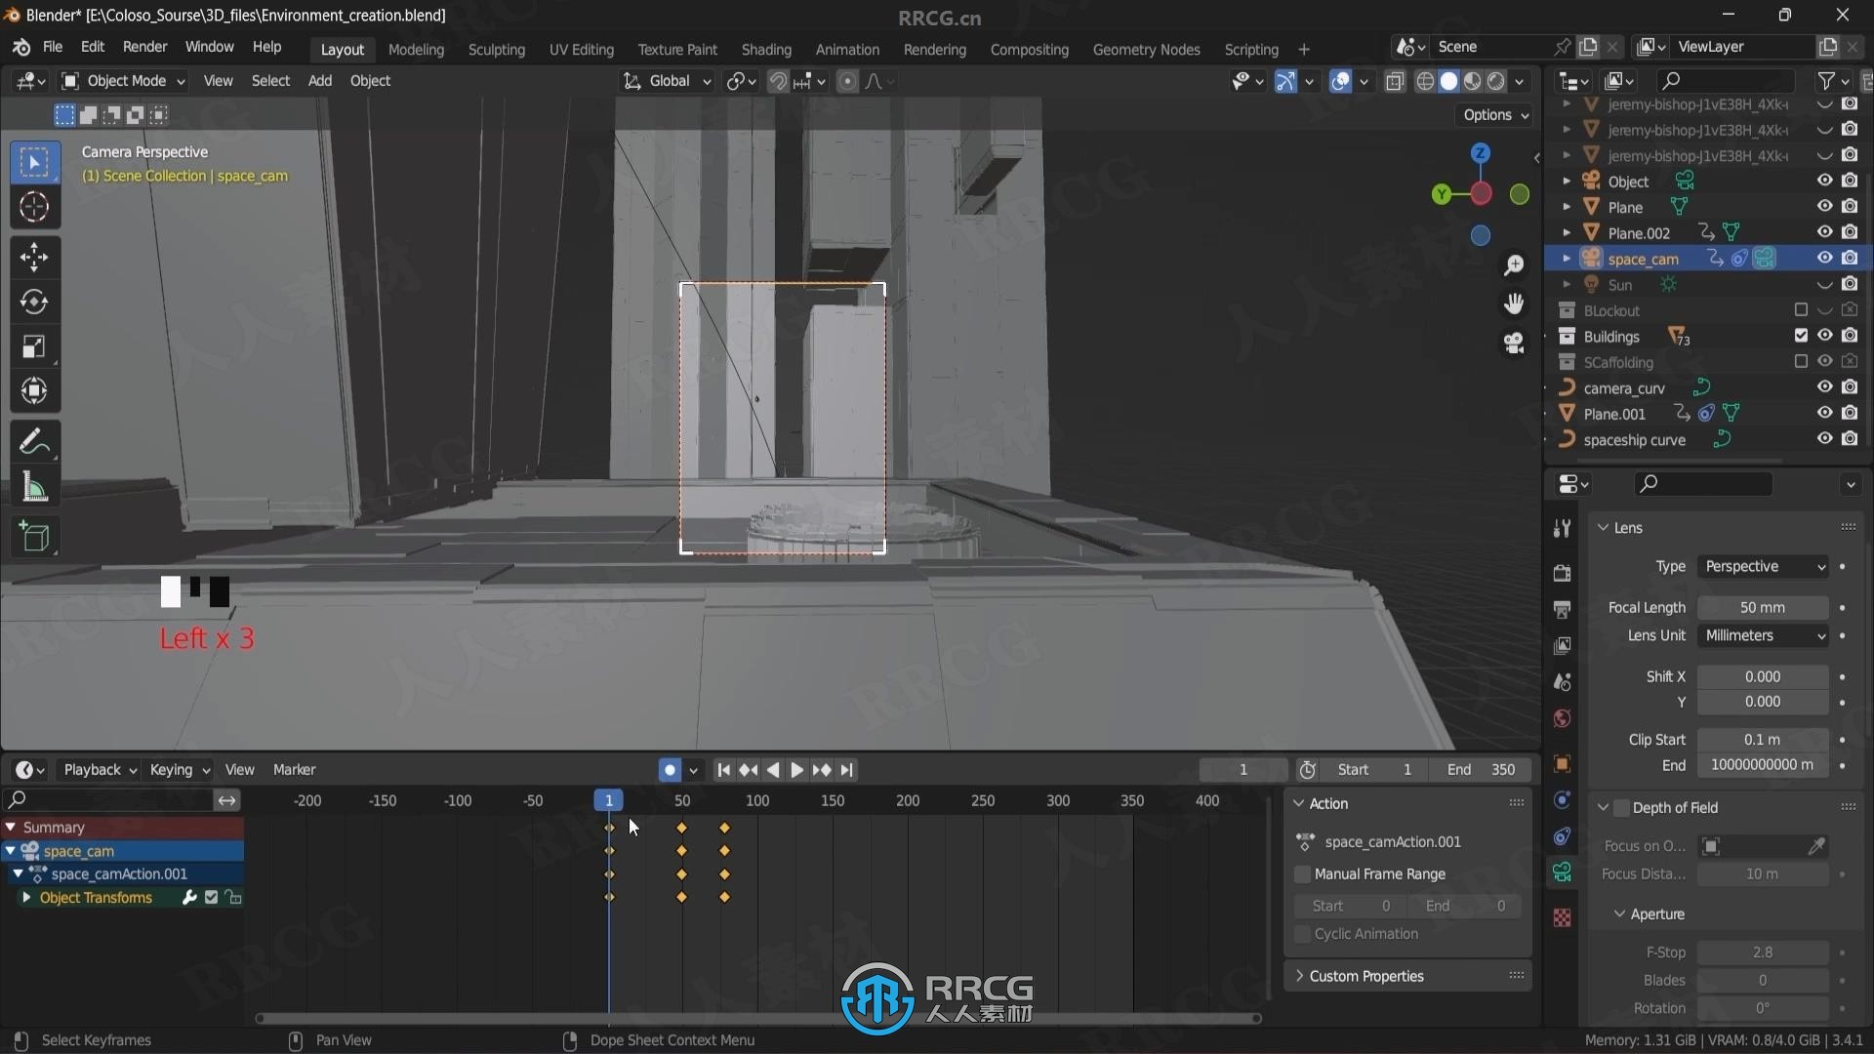The width and height of the screenshot is (1874, 1054).
Task: Toggle camera view with camera icon
Action: click(1514, 344)
